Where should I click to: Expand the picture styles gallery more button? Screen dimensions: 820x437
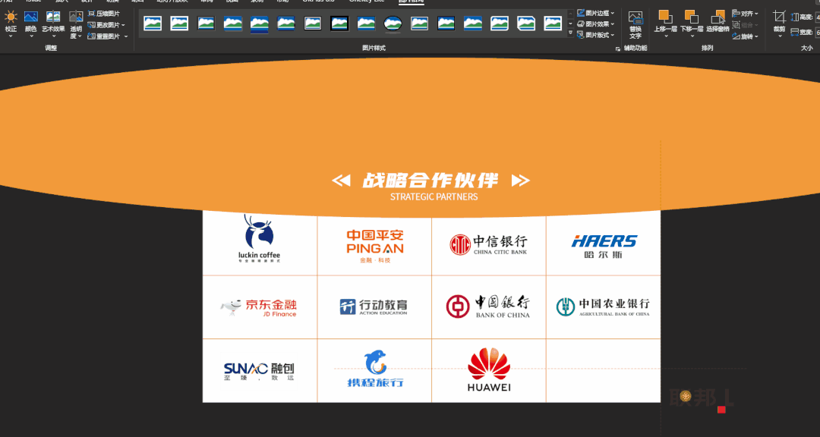point(570,33)
